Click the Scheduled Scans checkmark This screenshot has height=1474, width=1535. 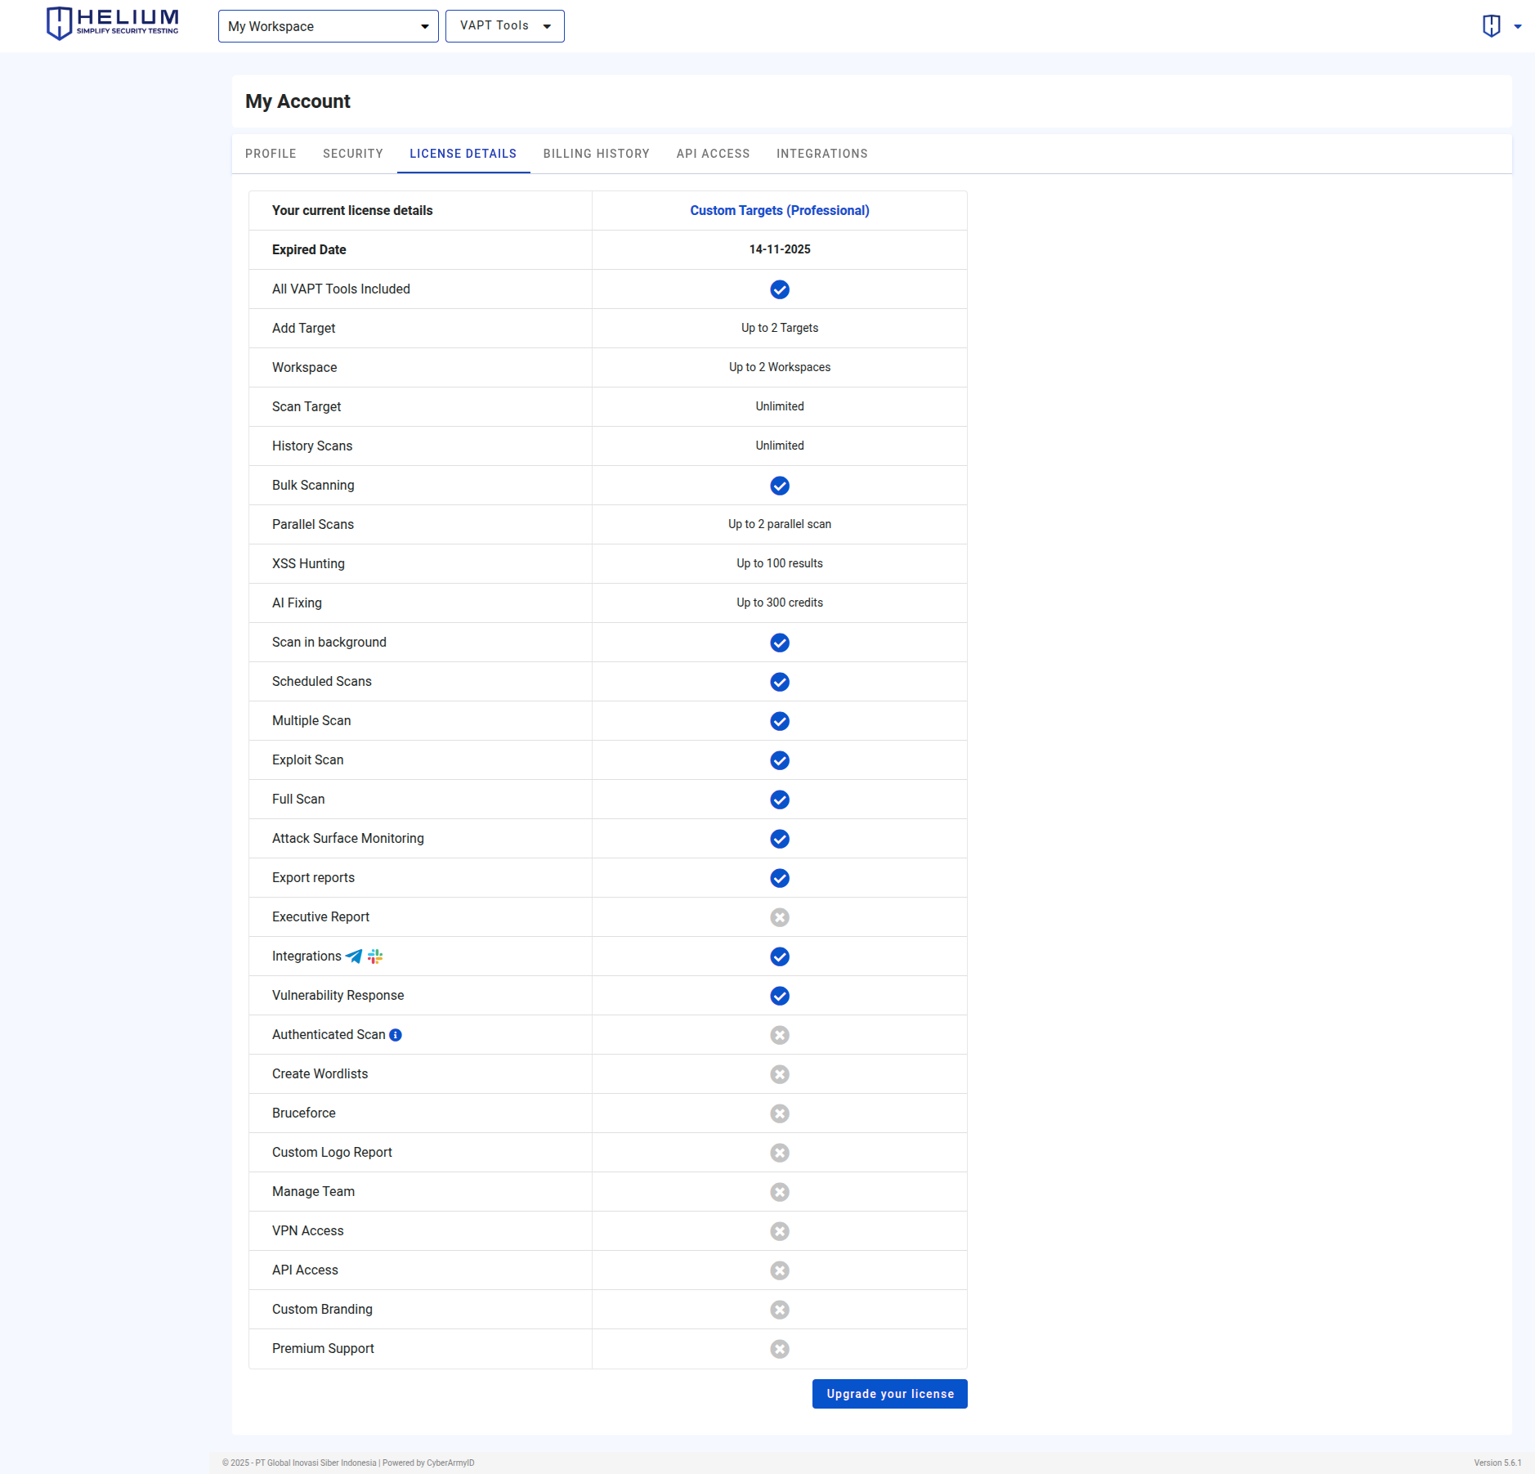point(780,682)
